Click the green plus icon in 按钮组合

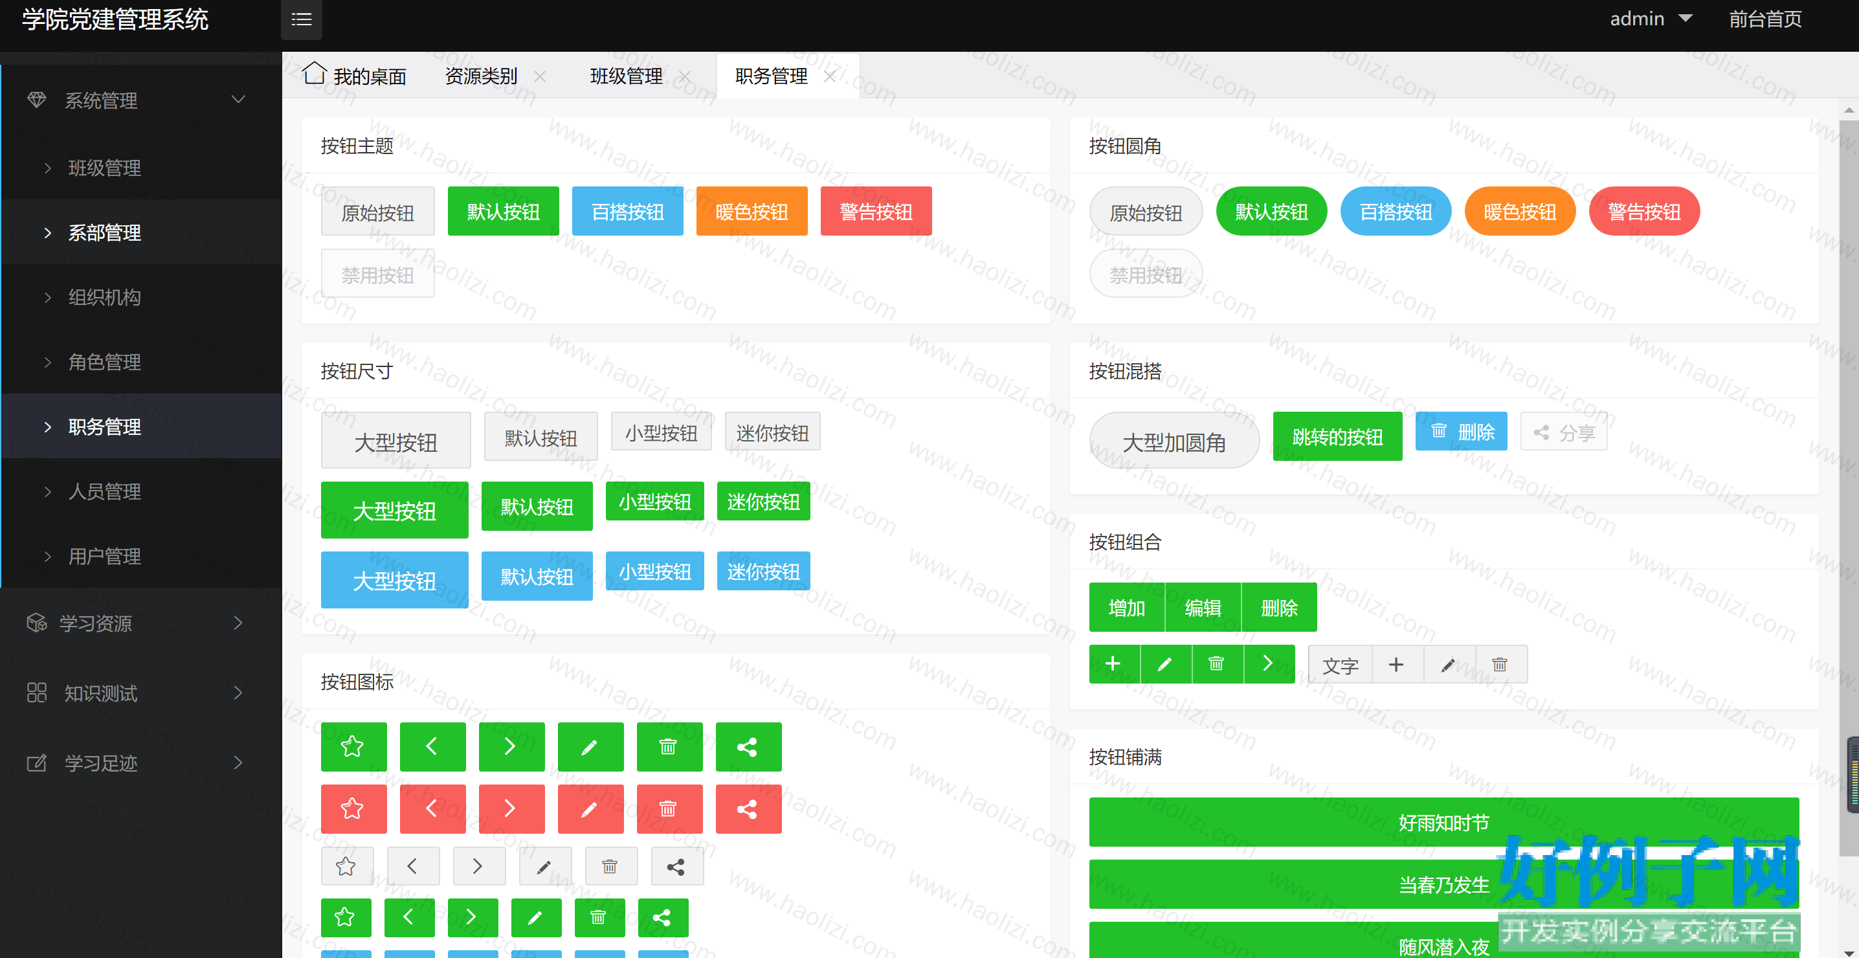1114,663
